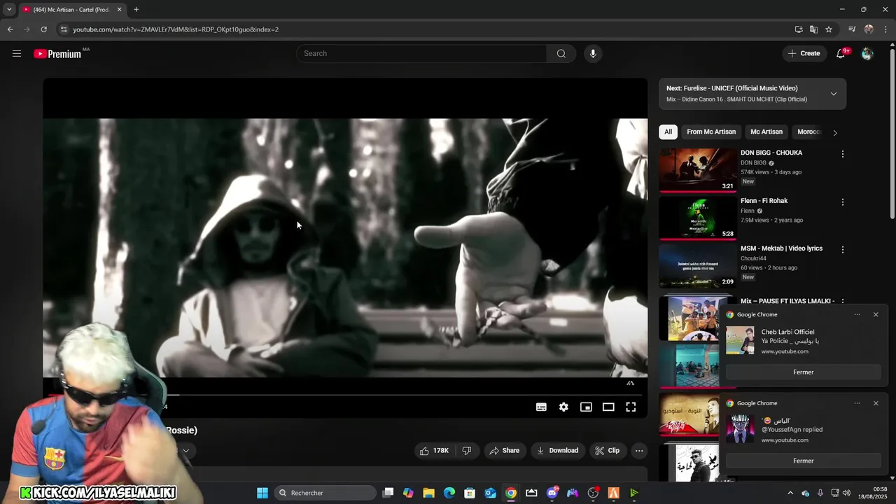Open Microsoft Edge from taskbar
Viewport: 896px width, 504px height.
coord(449,493)
